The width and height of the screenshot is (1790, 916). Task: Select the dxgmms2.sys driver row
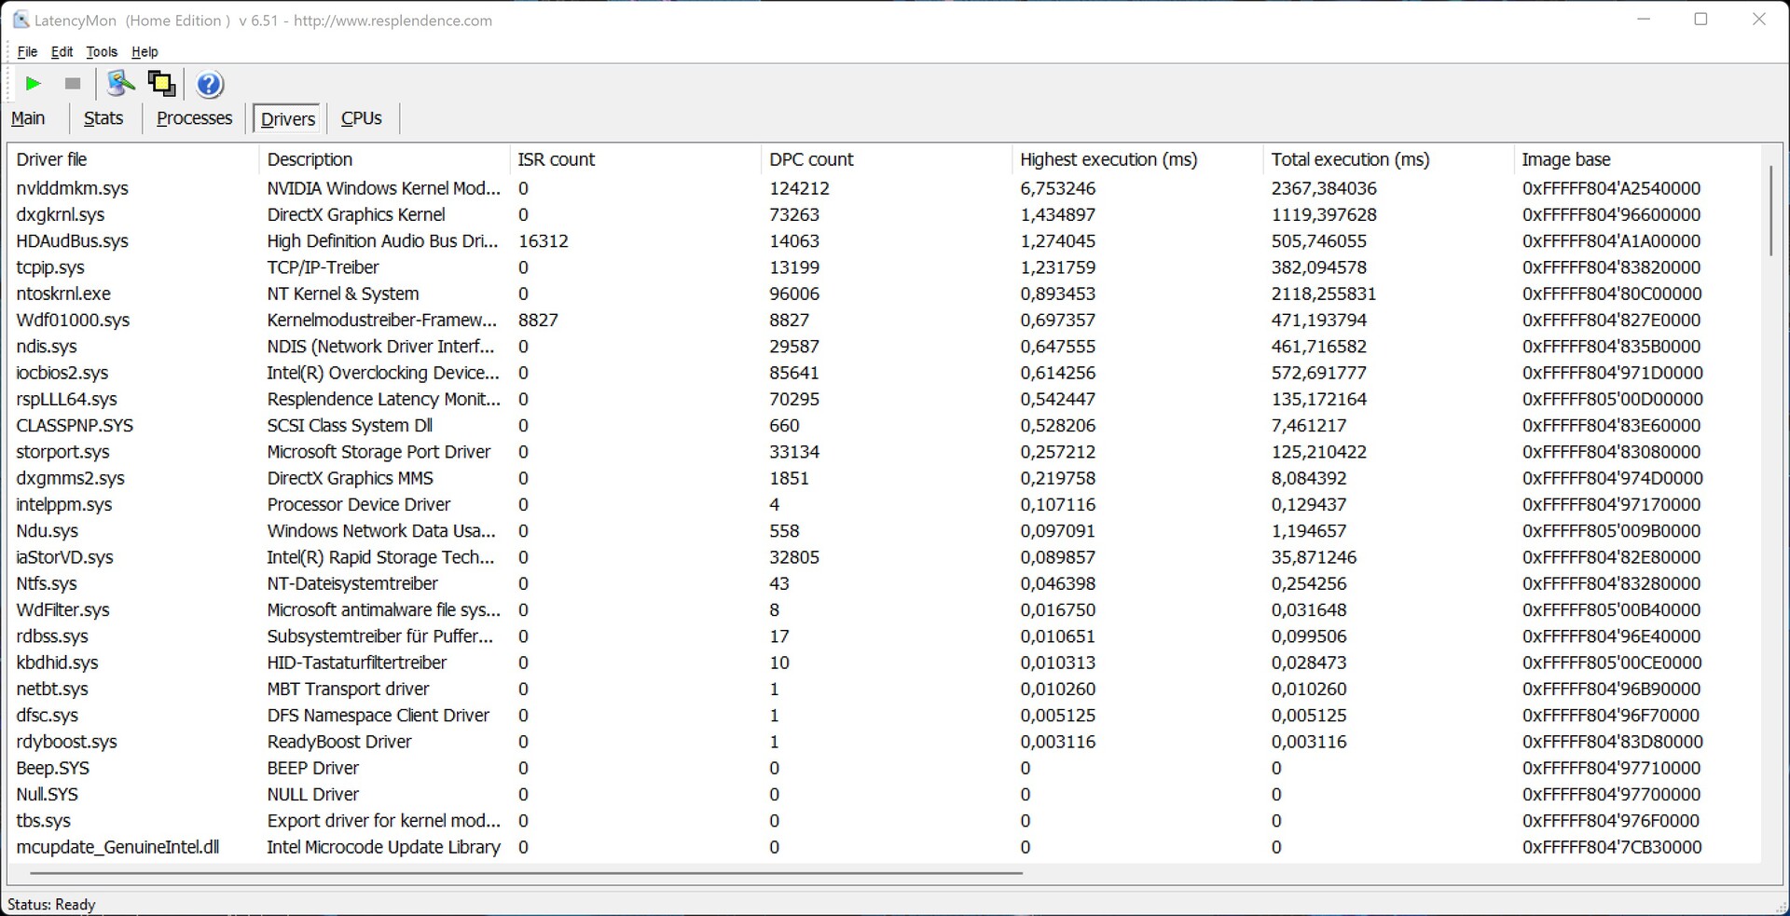click(x=885, y=478)
